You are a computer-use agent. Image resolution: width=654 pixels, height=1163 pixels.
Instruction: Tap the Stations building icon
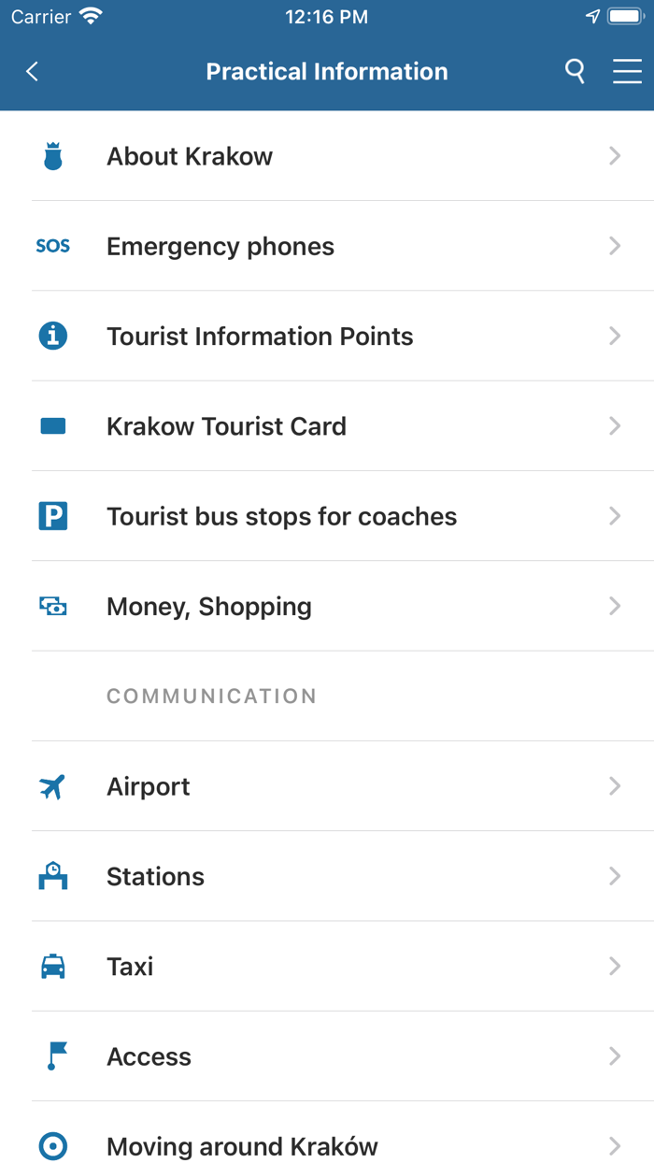coord(53,876)
